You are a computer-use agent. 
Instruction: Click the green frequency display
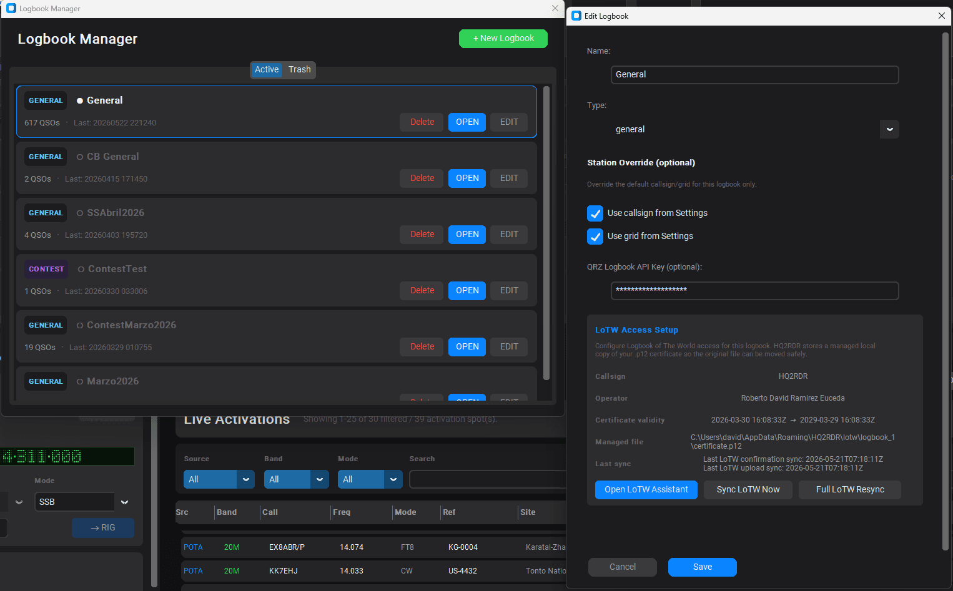[x=67, y=456]
